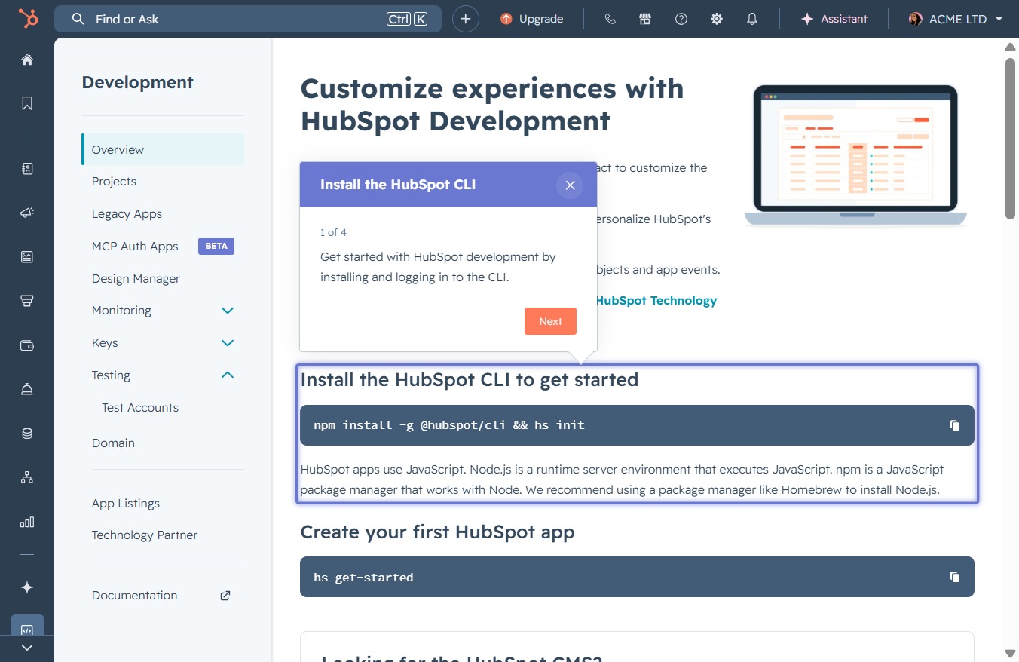
Task: Click the "Install the HubSpot CLI to get started" heading
Action: click(x=470, y=379)
